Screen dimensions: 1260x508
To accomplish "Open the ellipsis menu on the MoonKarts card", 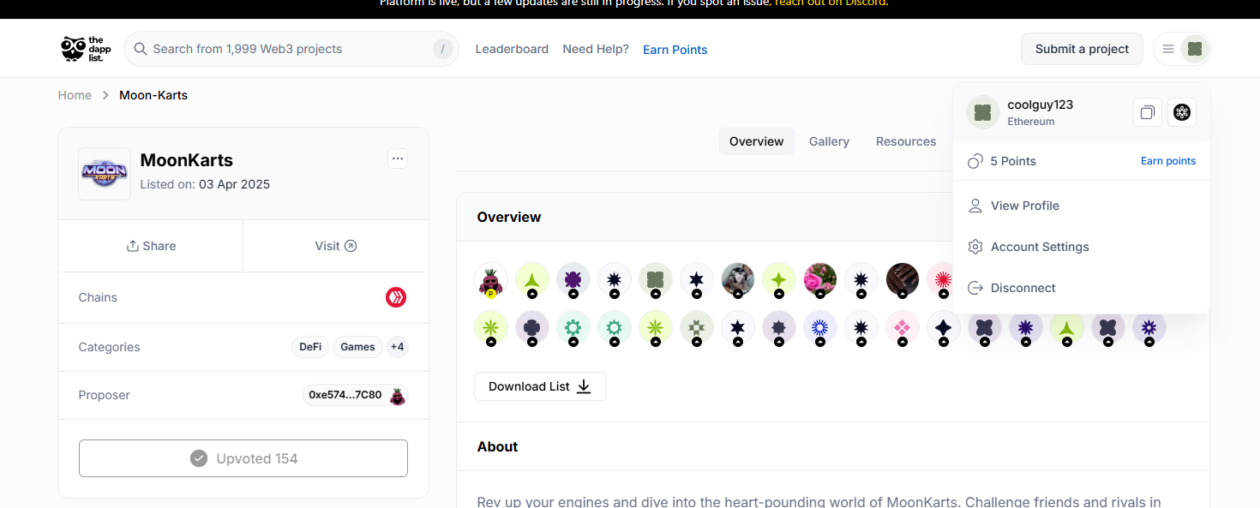I will coord(397,158).
